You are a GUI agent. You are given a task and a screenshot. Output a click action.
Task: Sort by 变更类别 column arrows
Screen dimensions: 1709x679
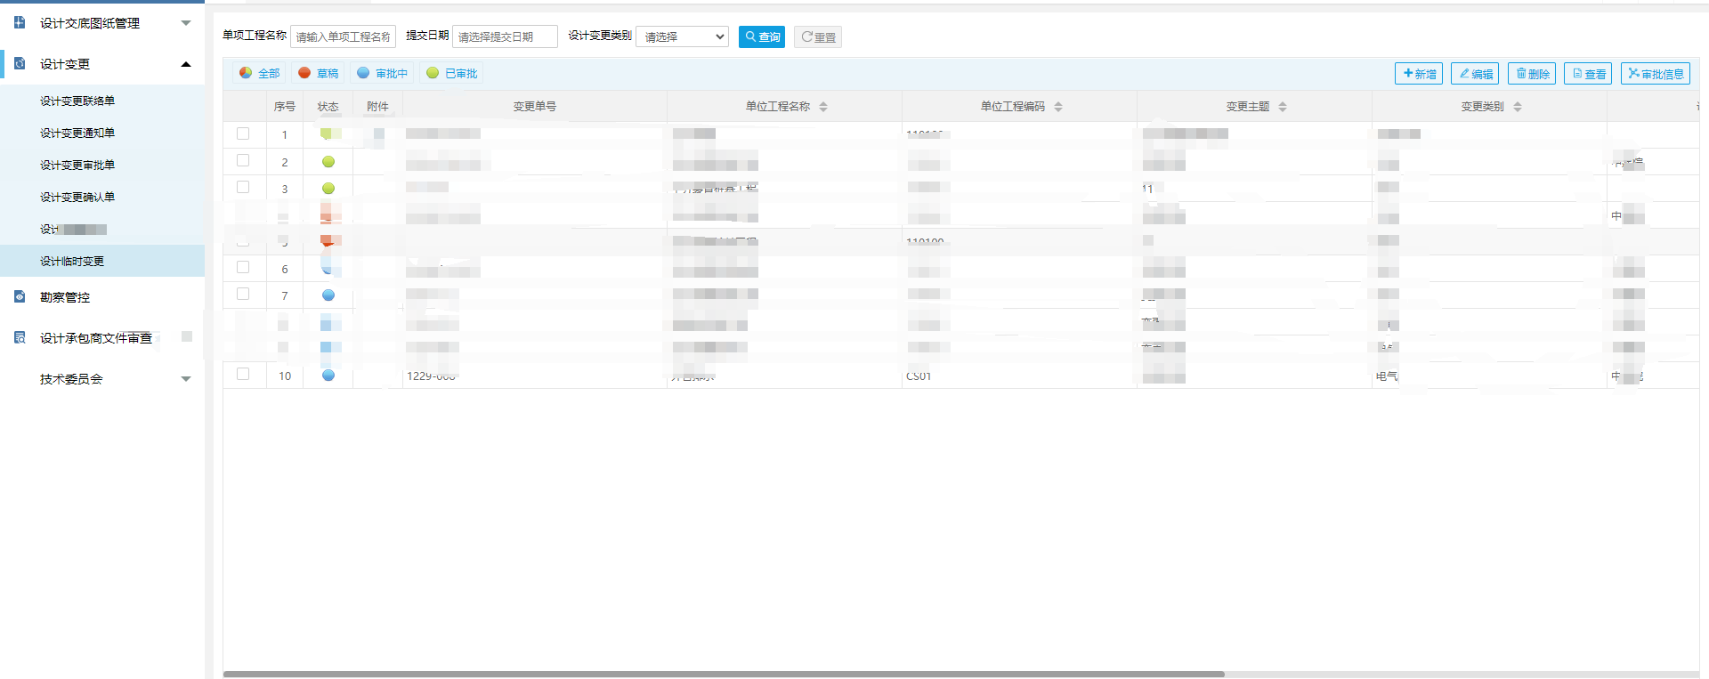(x=1518, y=107)
